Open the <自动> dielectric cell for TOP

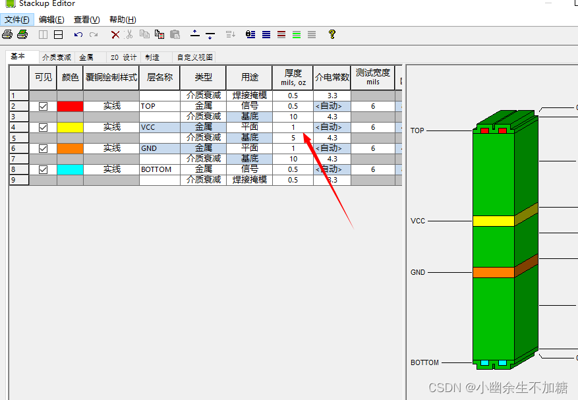click(x=332, y=106)
